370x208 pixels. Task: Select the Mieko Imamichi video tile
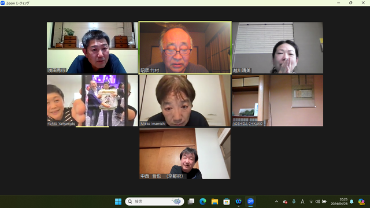click(185, 101)
